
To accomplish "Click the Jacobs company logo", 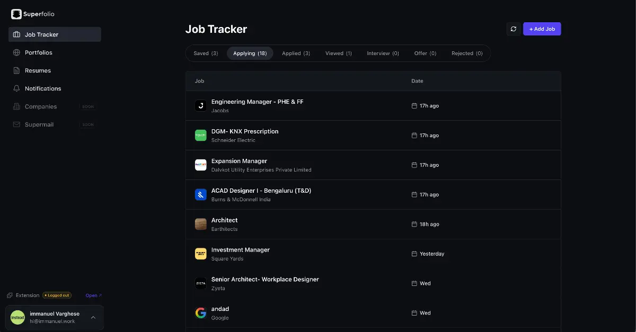I will (200, 105).
